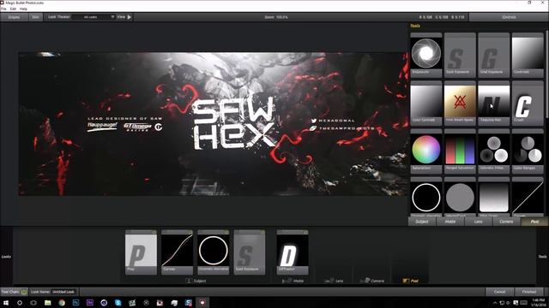Screen dimensions: 549x308
Task: Pick the Ranged Saturation RGB bars tool
Action: tap(460, 151)
